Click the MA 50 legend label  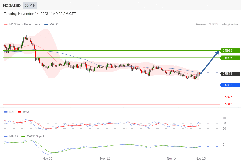54,24
